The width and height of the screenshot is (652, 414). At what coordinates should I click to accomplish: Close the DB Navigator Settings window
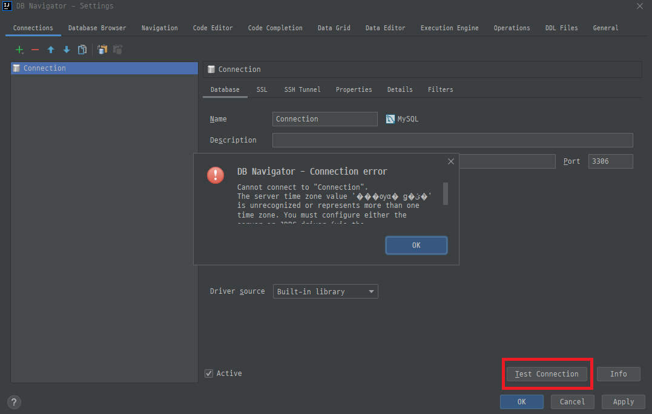tap(639, 6)
